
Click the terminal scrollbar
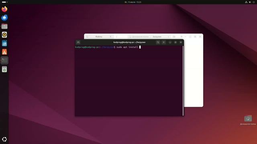point(183,81)
